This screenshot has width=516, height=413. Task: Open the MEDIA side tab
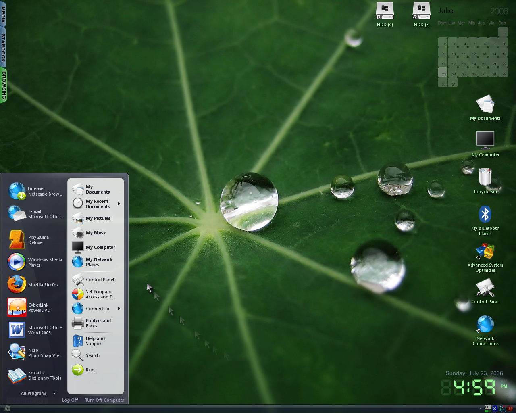3,14
